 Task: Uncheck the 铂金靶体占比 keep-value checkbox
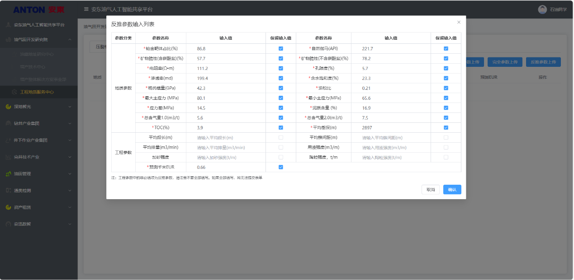[281, 48]
